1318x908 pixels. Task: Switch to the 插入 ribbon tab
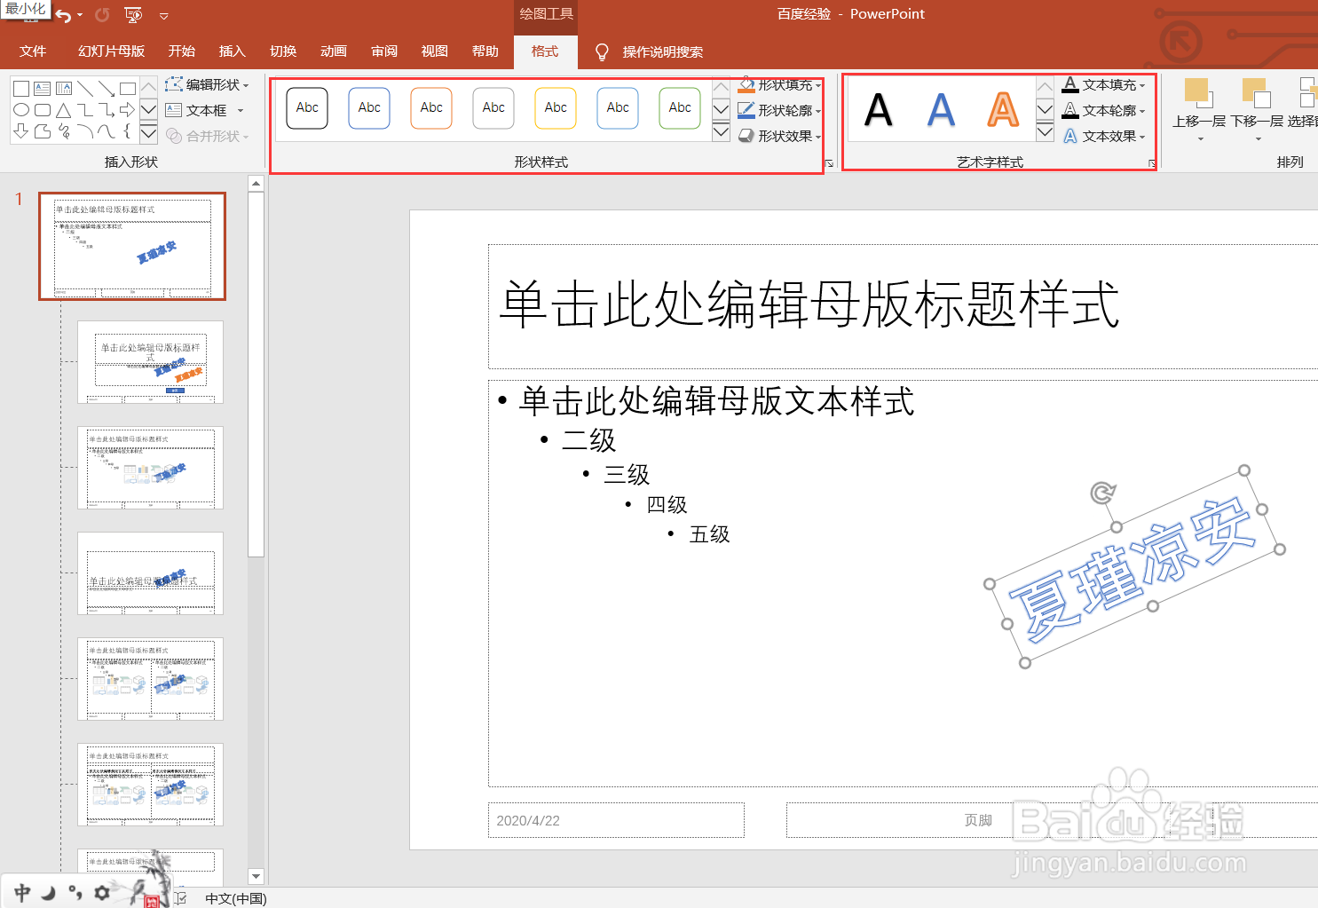click(x=232, y=51)
